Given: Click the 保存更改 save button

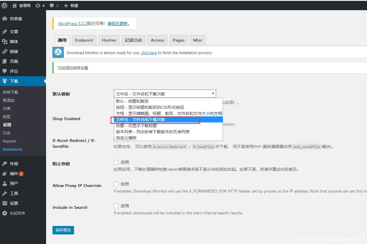Looking at the screenshot, I should [63, 230].
